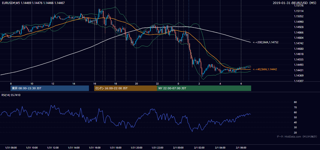320x150 pixels.
Task: Click price axis value 1.14866
Action: (x=299, y=32)
